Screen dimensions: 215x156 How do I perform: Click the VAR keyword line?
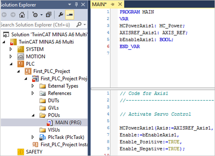[124, 19]
